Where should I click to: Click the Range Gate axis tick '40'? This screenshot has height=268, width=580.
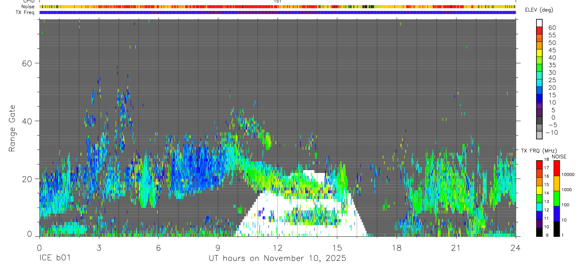tap(27, 121)
